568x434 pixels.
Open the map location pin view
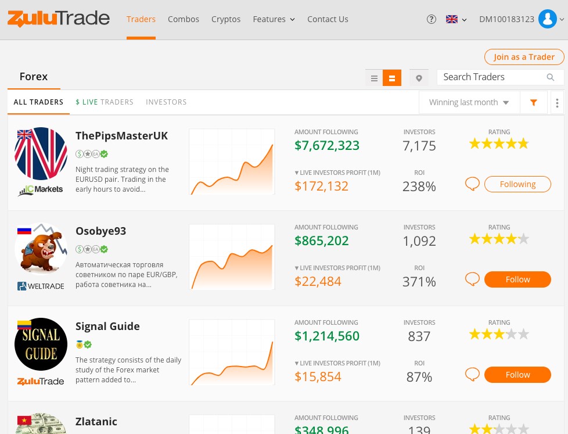(419, 78)
